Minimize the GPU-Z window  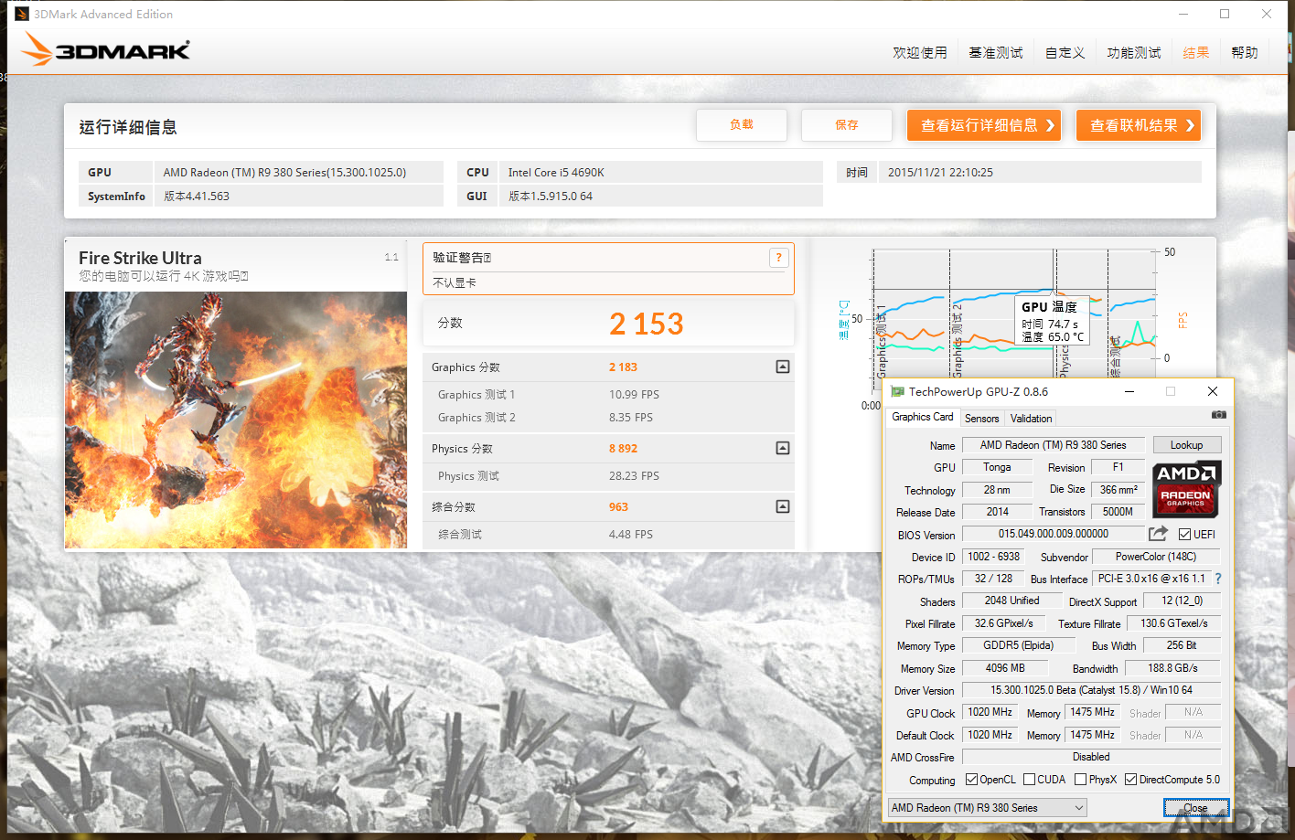[x=1129, y=391]
